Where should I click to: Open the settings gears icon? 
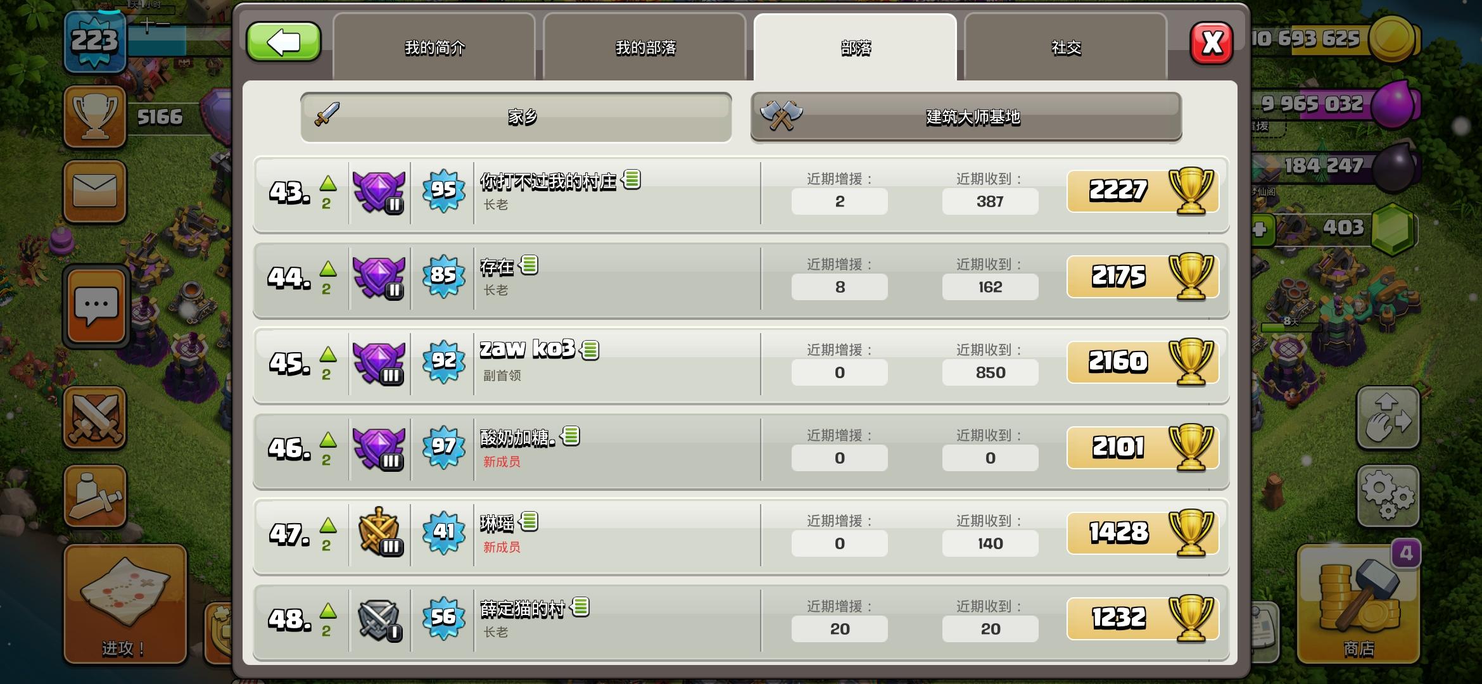coord(1388,496)
